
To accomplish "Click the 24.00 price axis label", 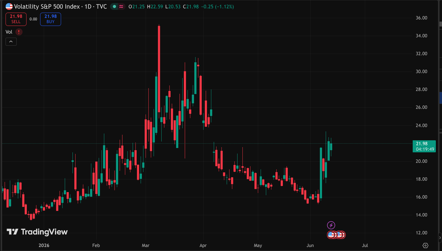I will 421,125.
